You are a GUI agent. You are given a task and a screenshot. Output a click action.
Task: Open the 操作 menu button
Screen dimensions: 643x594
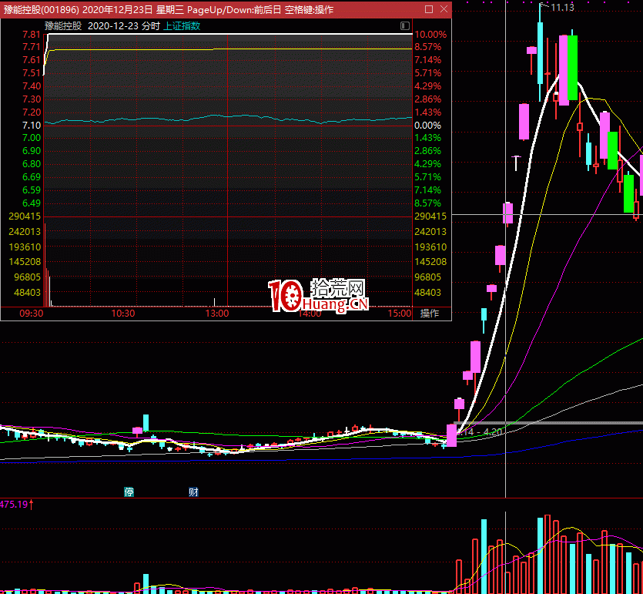tap(429, 314)
